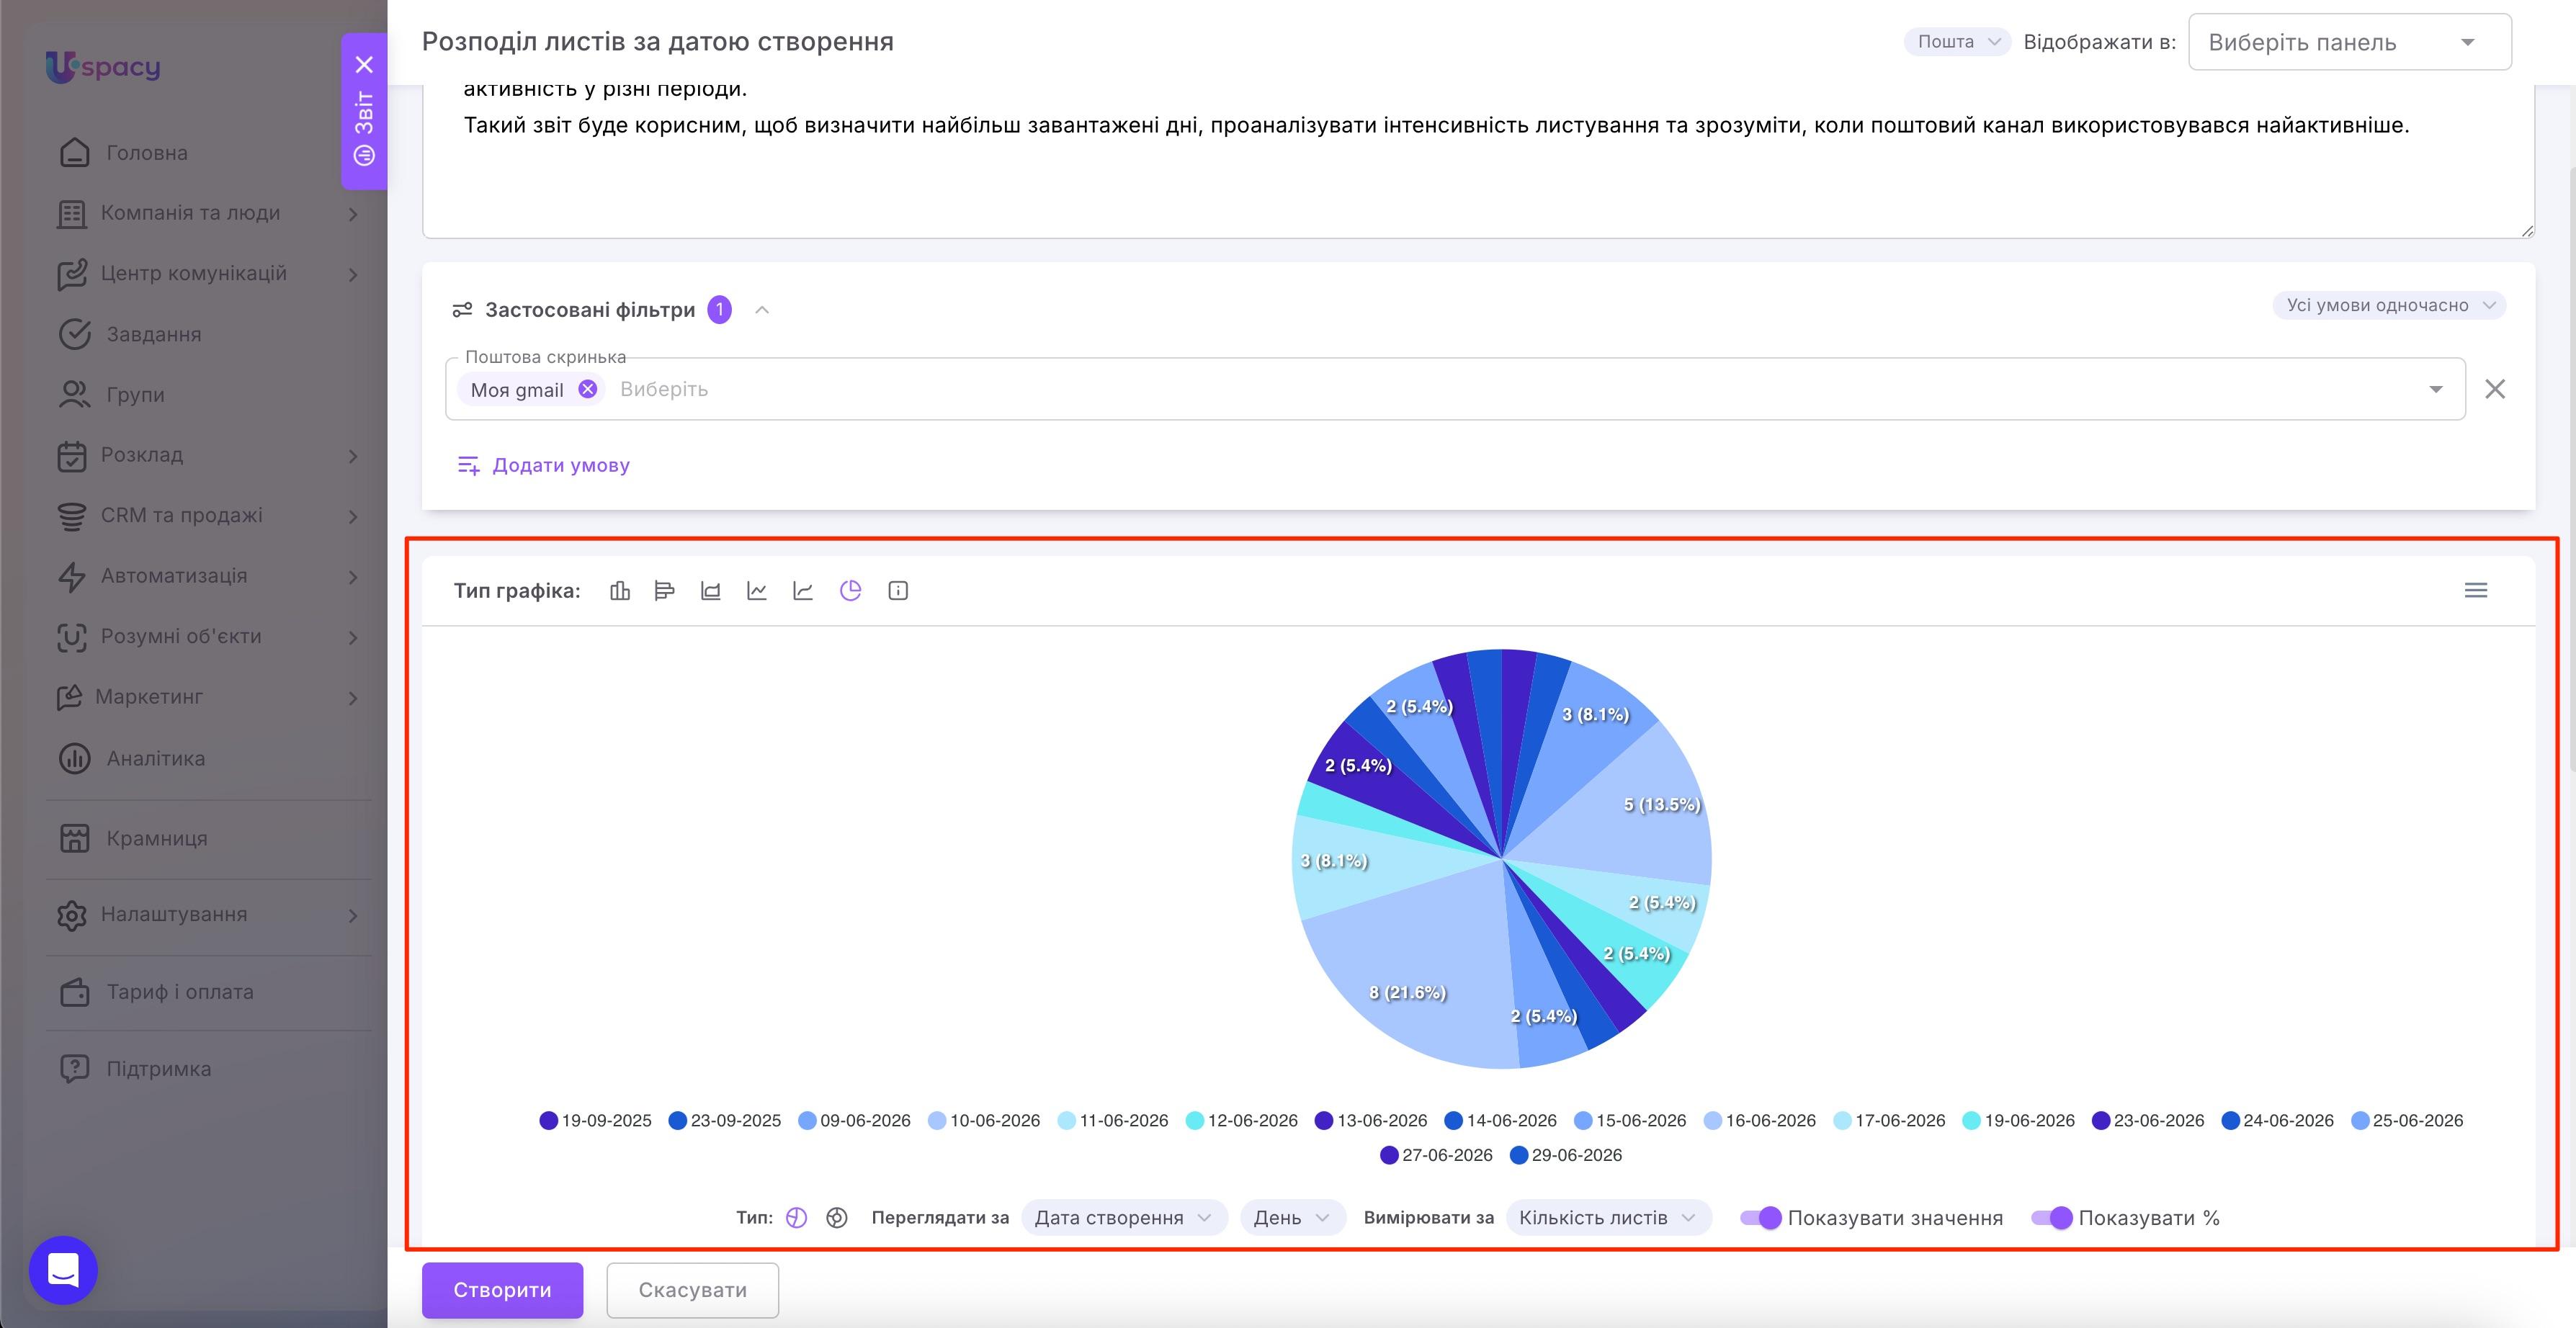The image size is (2576, 1328).
Task: Choose the donut subtype icon
Action: (x=837, y=1218)
